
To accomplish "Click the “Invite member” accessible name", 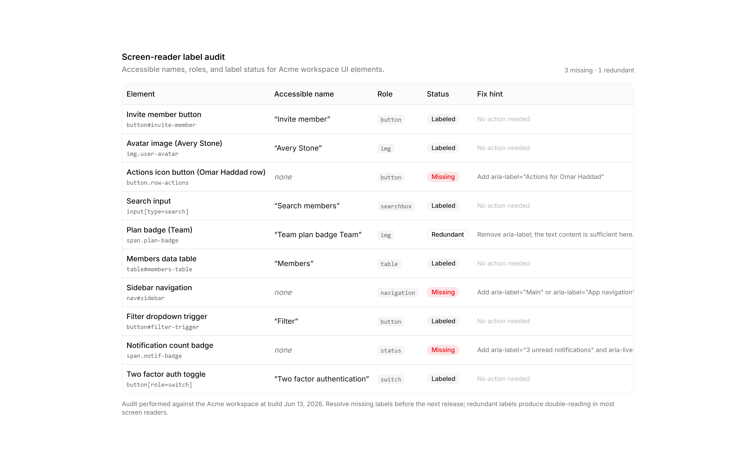I will click(302, 119).
